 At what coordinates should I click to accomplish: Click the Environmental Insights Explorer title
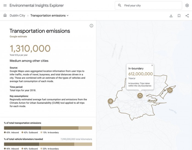point(36,6)
